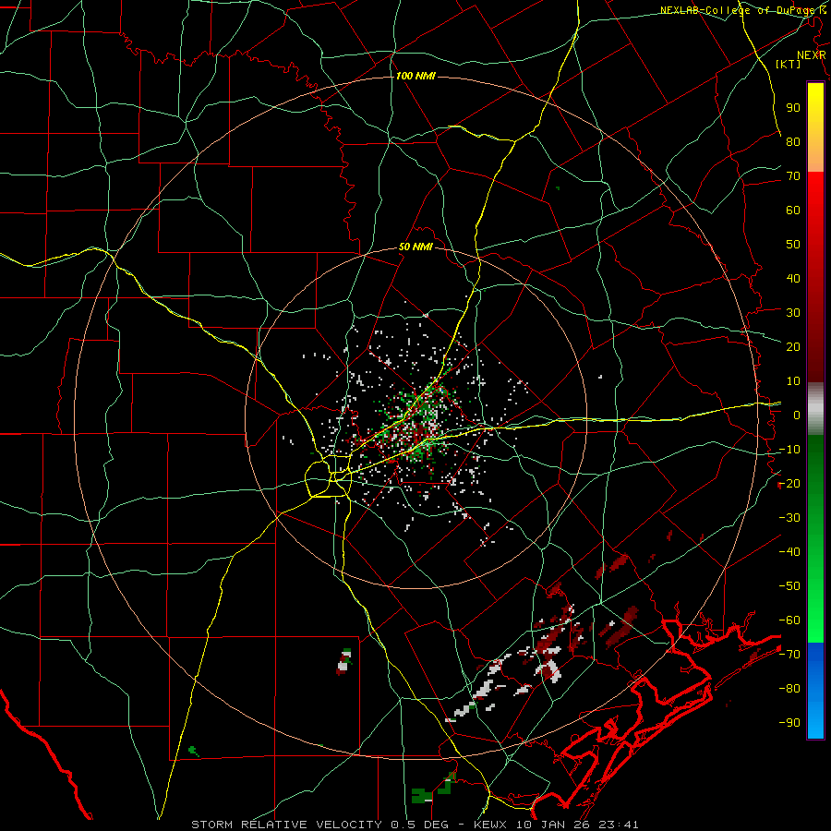
Task: Select the 0 value on the velocity scale
Action: (x=797, y=415)
